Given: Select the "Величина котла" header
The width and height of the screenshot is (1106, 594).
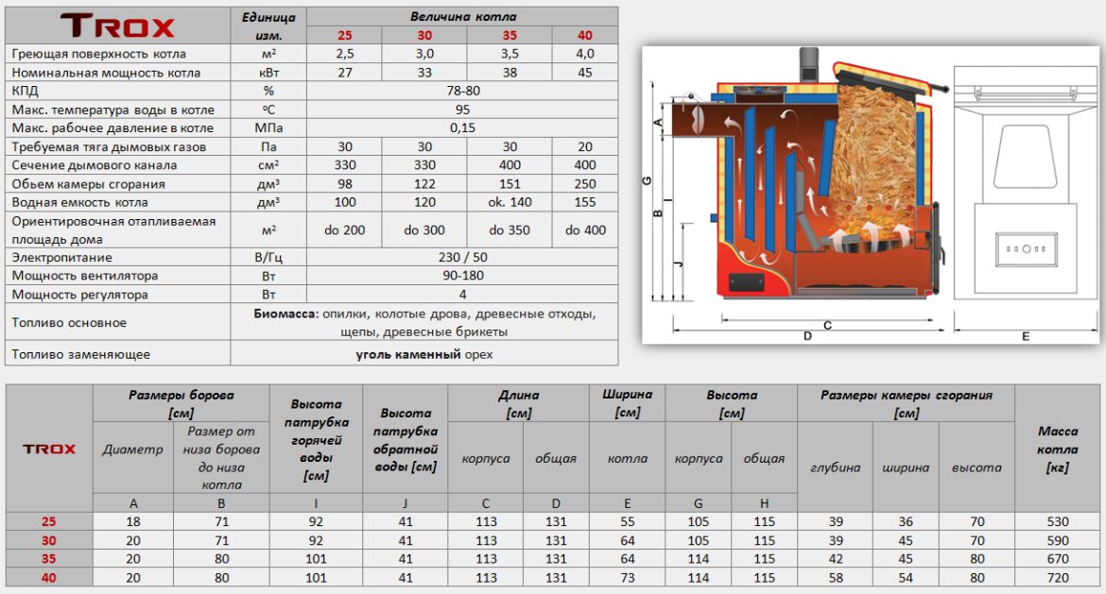Looking at the screenshot, I should pyautogui.click(x=462, y=16).
